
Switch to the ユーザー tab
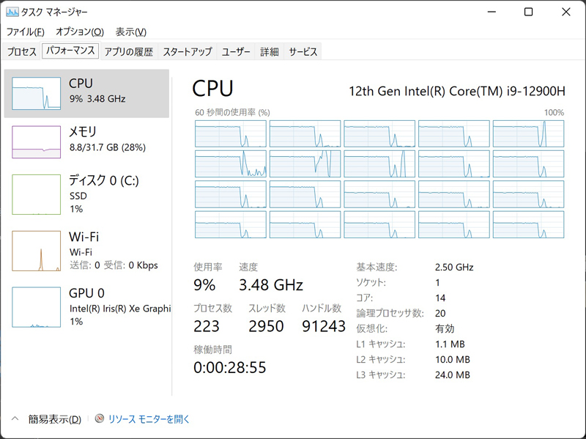(x=234, y=51)
